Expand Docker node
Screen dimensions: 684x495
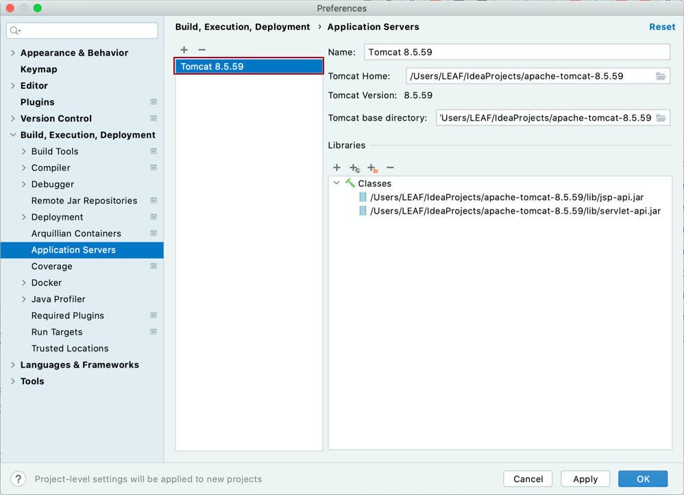pos(23,283)
